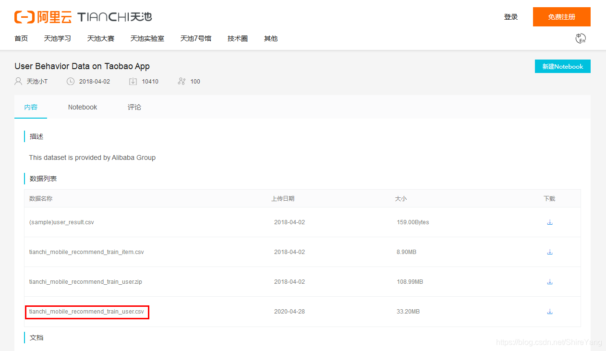Viewport: 606px width, 351px height.
Task: Click the 上传日期 column header
Action: tap(283, 198)
